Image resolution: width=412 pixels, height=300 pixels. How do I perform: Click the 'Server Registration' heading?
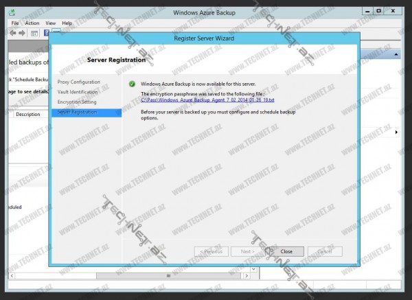click(x=116, y=60)
